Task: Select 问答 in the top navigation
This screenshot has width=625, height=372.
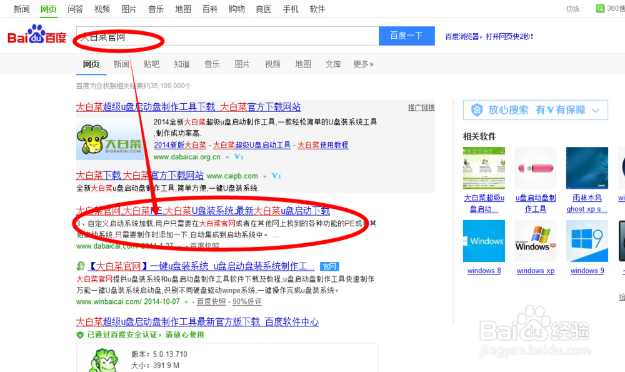Action: (x=76, y=9)
